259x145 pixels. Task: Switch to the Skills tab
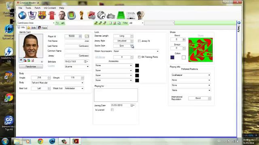pyautogui.click(x=32, y=28)
